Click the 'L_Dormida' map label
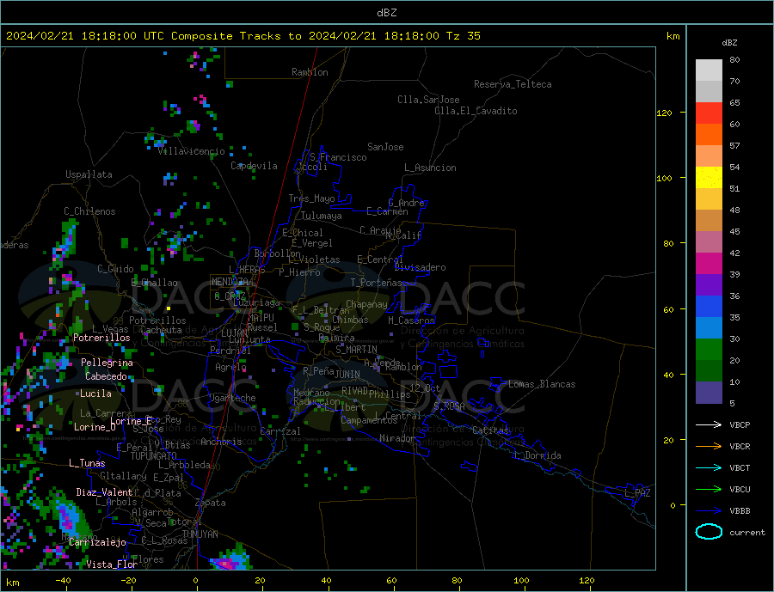774x592 pixels. pos(538,456)
